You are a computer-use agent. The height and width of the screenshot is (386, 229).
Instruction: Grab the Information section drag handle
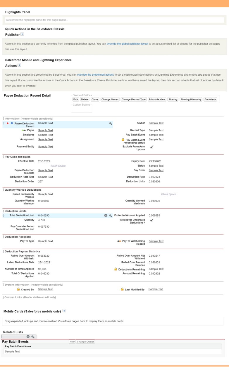[x=4, y=119]
